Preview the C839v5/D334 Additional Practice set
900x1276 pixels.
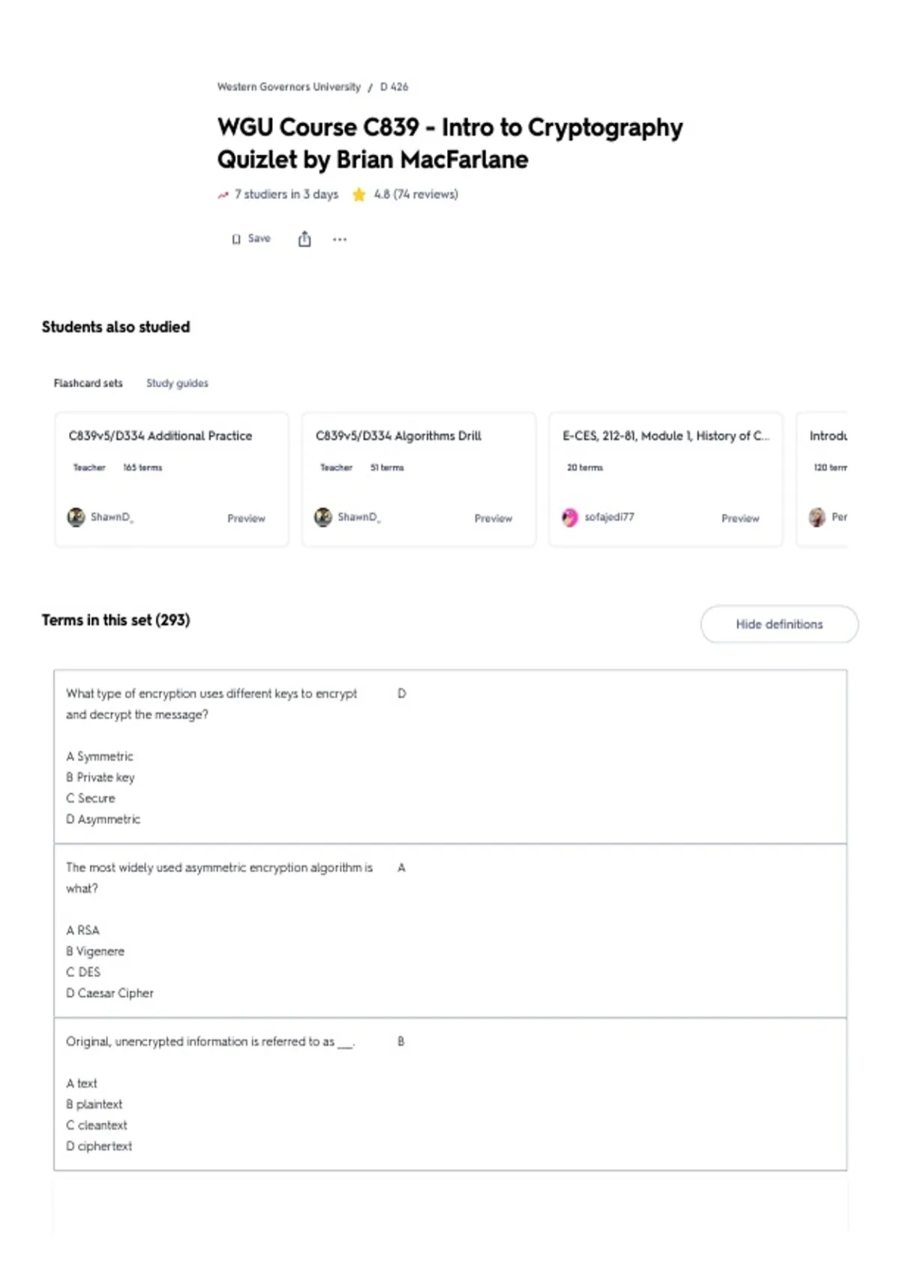[x=246, y=518]
